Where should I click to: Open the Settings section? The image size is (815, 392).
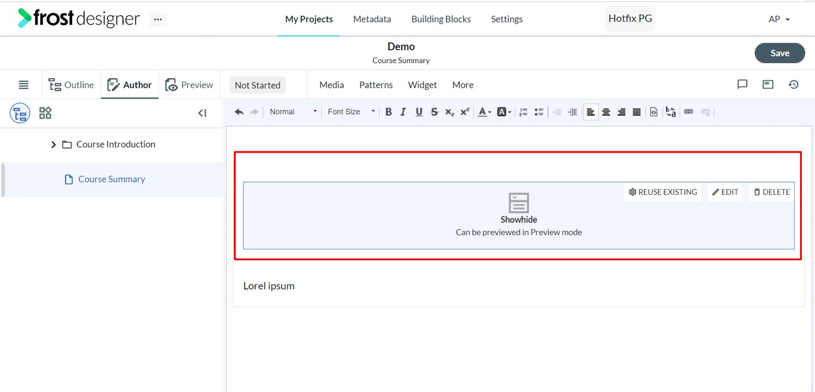(x=507, y=19)
